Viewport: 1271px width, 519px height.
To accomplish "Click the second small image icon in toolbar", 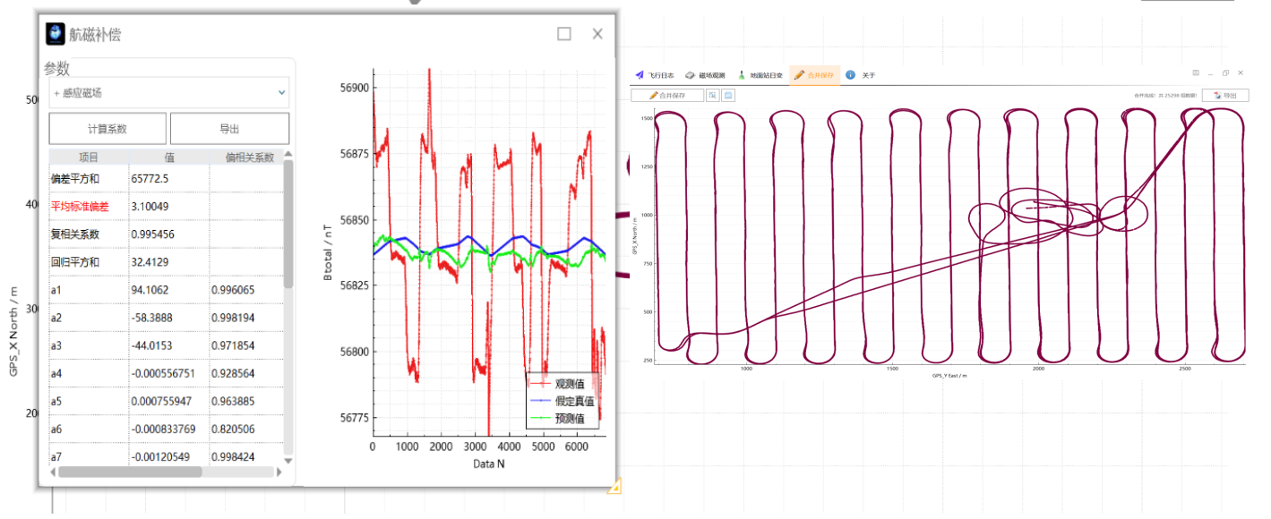I will point(729,95).
